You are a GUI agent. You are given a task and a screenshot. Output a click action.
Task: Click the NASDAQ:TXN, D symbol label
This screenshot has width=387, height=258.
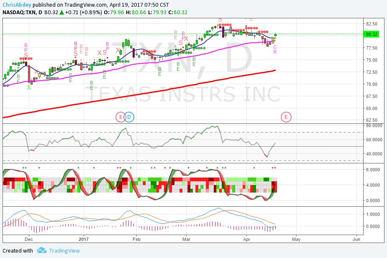[22, 13]
